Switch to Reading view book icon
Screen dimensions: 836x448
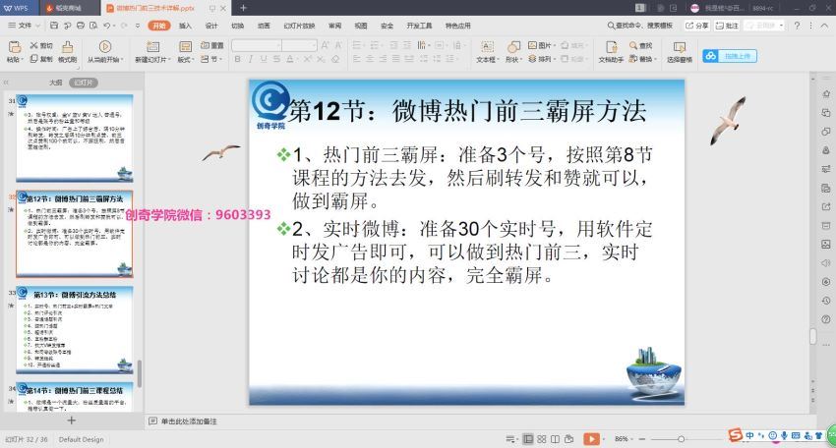tap(555, 439)
